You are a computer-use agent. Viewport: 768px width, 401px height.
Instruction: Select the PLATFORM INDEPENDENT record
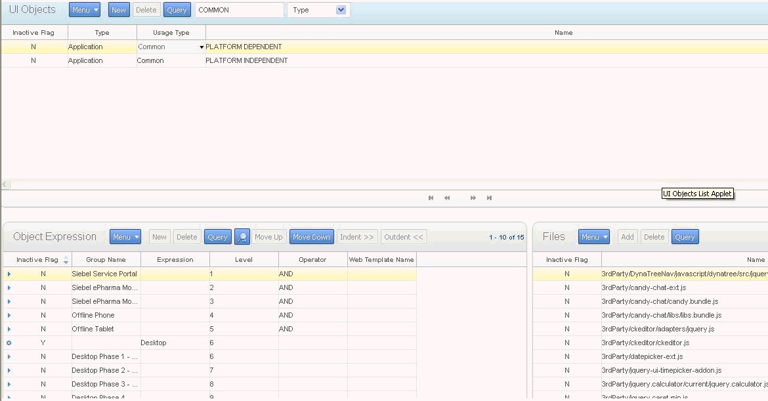click(246, 61)
